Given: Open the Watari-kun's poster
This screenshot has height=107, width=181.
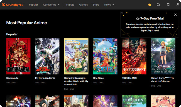Looking at the screenshot, I should tap(163, 56).
